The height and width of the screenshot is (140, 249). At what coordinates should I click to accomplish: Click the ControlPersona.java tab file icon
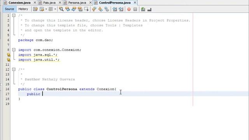coord(96,3)
